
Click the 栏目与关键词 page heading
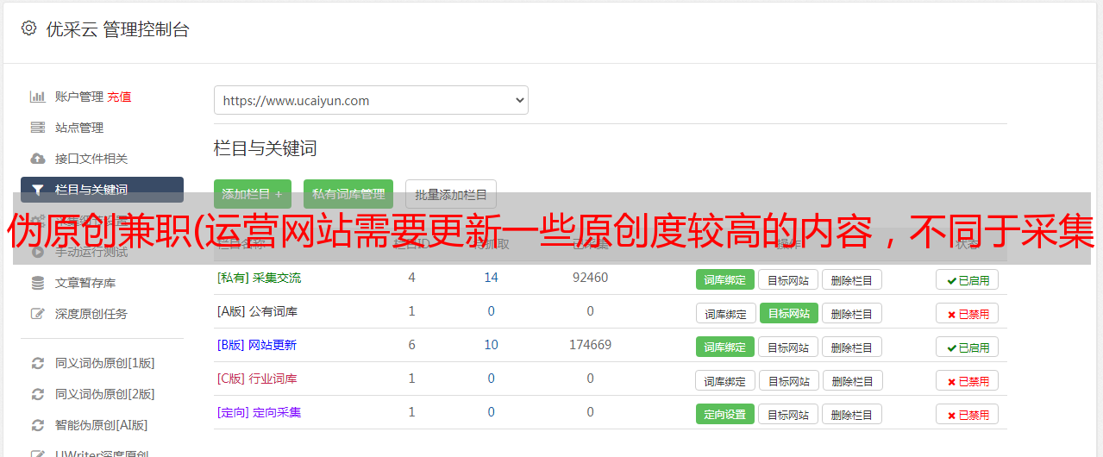[266, 148]
